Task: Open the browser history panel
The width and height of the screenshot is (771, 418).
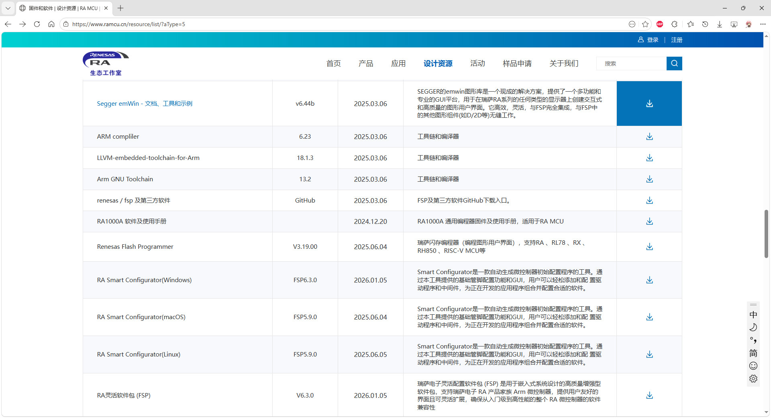Action: click(x=705, y=24)
